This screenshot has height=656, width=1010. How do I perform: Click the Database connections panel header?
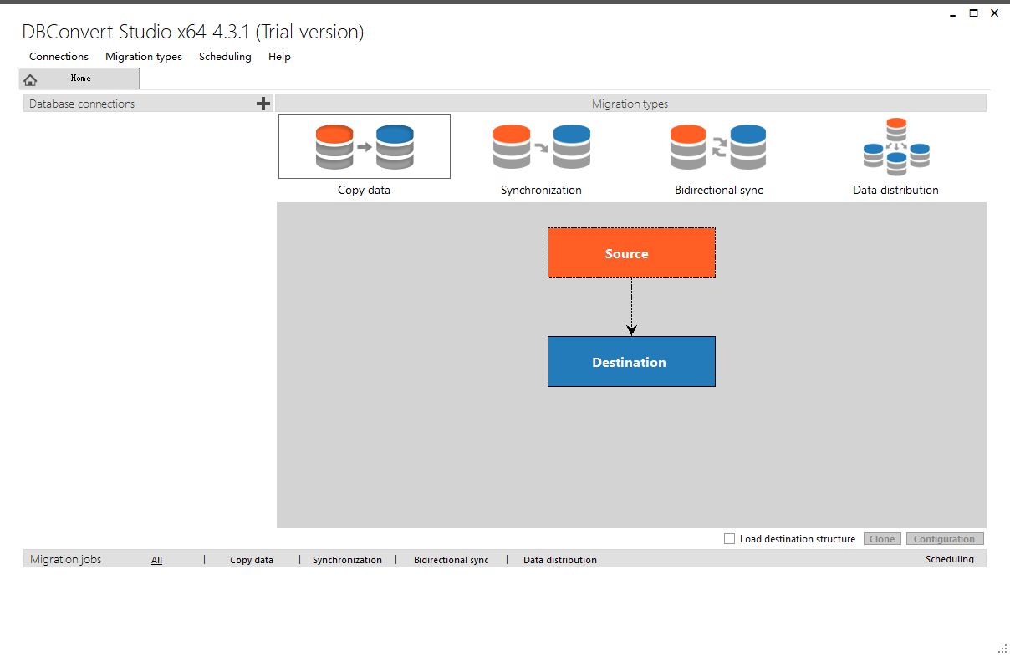tap(148, 104)
